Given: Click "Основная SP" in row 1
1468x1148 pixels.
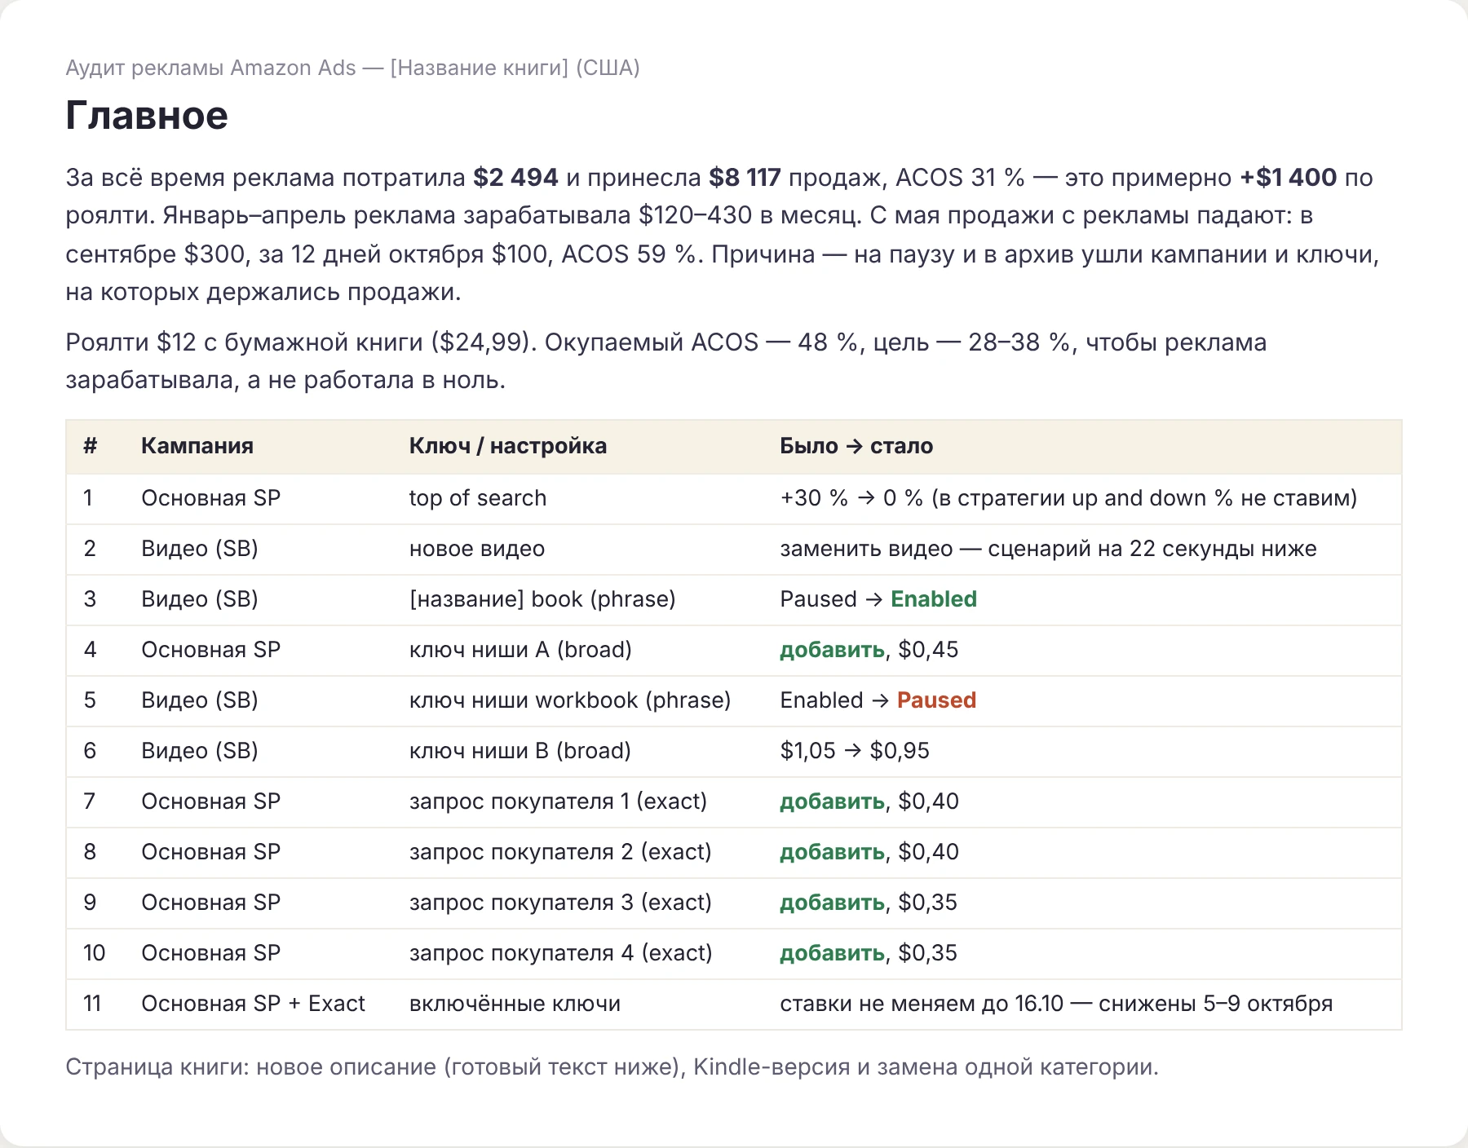Looking at the screenshot, I should 210,498.
